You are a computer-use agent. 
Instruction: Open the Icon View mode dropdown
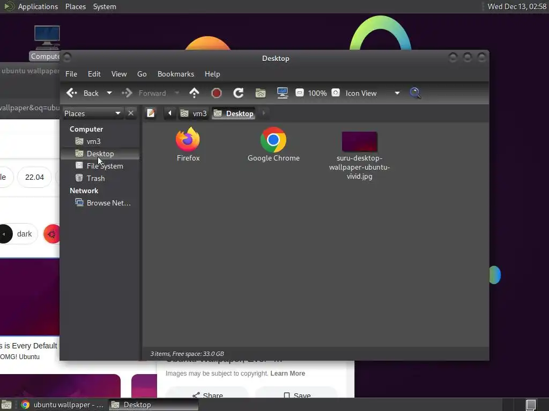tap(373, 93)
